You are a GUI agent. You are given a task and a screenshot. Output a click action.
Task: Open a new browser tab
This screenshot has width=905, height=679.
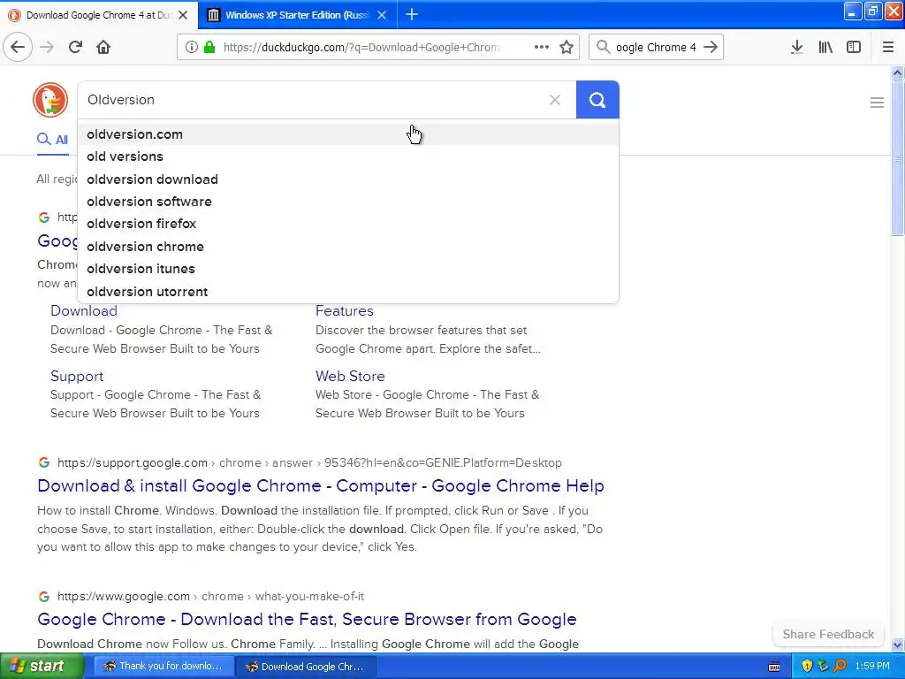point(412,14)
